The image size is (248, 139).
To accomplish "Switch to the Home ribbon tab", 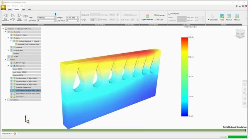I will (x=10, y=9).
